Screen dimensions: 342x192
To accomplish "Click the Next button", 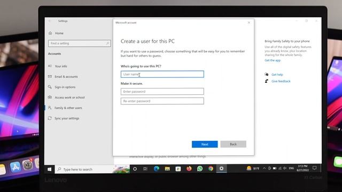I will point(205,144).
